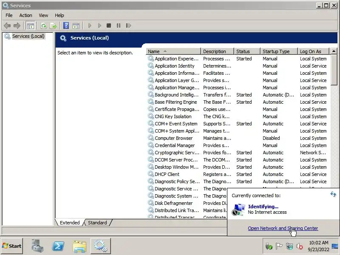Launch Windows PowerShell from the taskbar
Viewport: 340px width, 255px height.
pyautogui.click(x=58, y=246)
